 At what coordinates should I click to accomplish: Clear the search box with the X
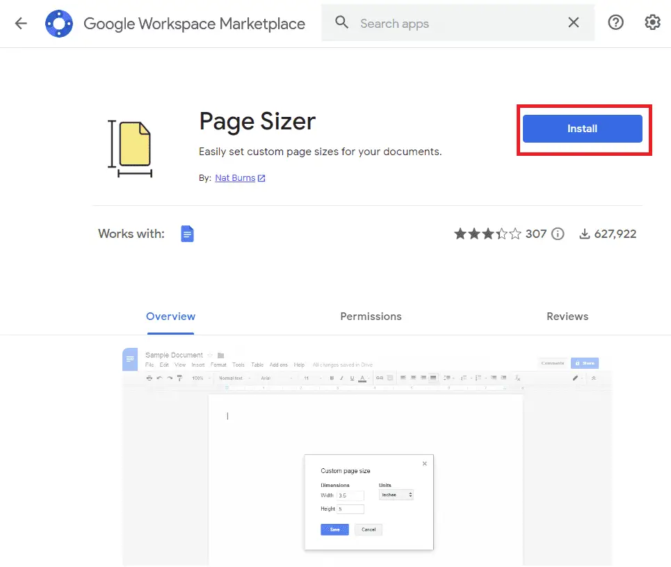point(574,22)
